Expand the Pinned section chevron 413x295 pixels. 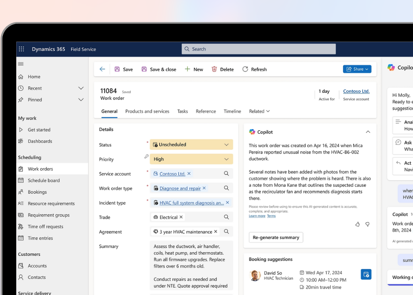81,100
